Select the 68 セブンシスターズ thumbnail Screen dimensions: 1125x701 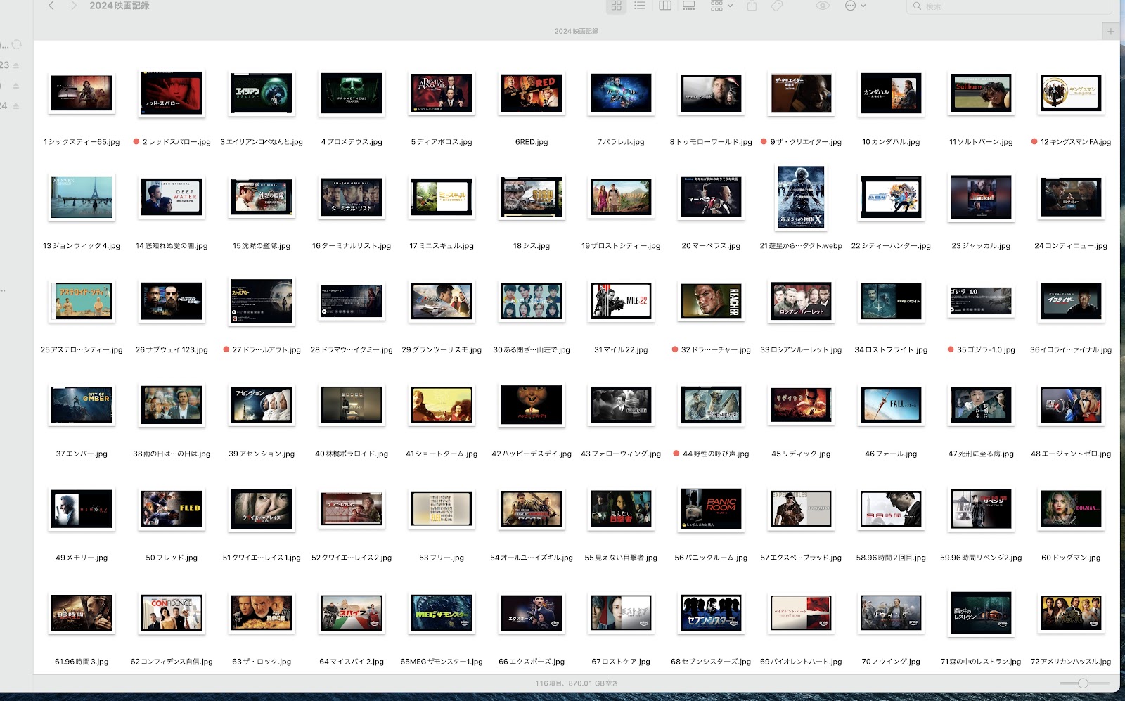pyautogui.click(x=711, y=613)
